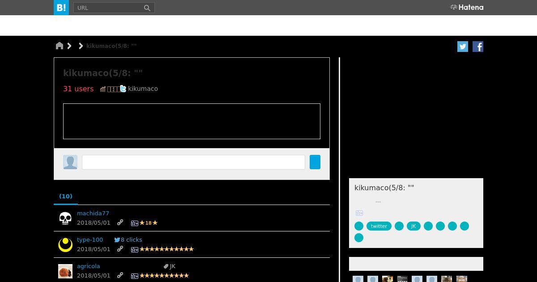The image size is (537, 282).
Task: Click the gray user avatar beside comment box
Action: (x=70, y=162)
